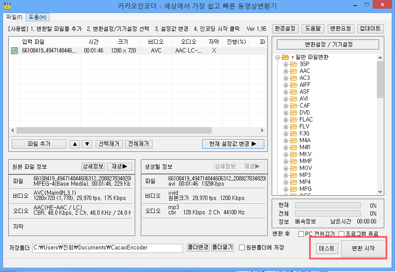
Task: Click the KakaoEncoder app icon in the title bar
Action: pos(7,5)
